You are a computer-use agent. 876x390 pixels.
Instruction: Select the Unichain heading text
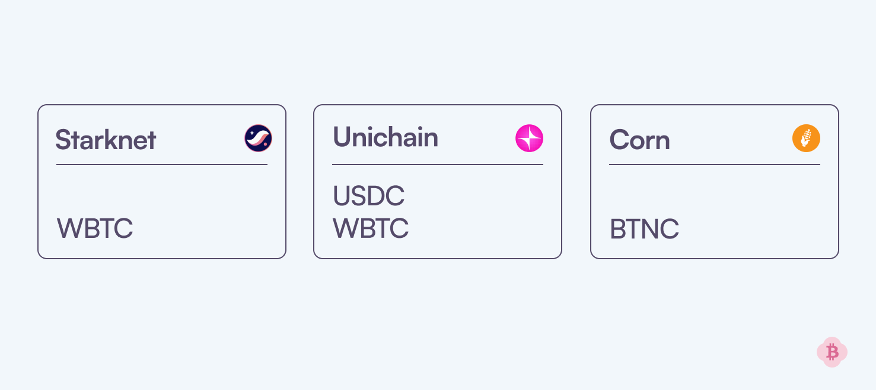tap(386, 137)
